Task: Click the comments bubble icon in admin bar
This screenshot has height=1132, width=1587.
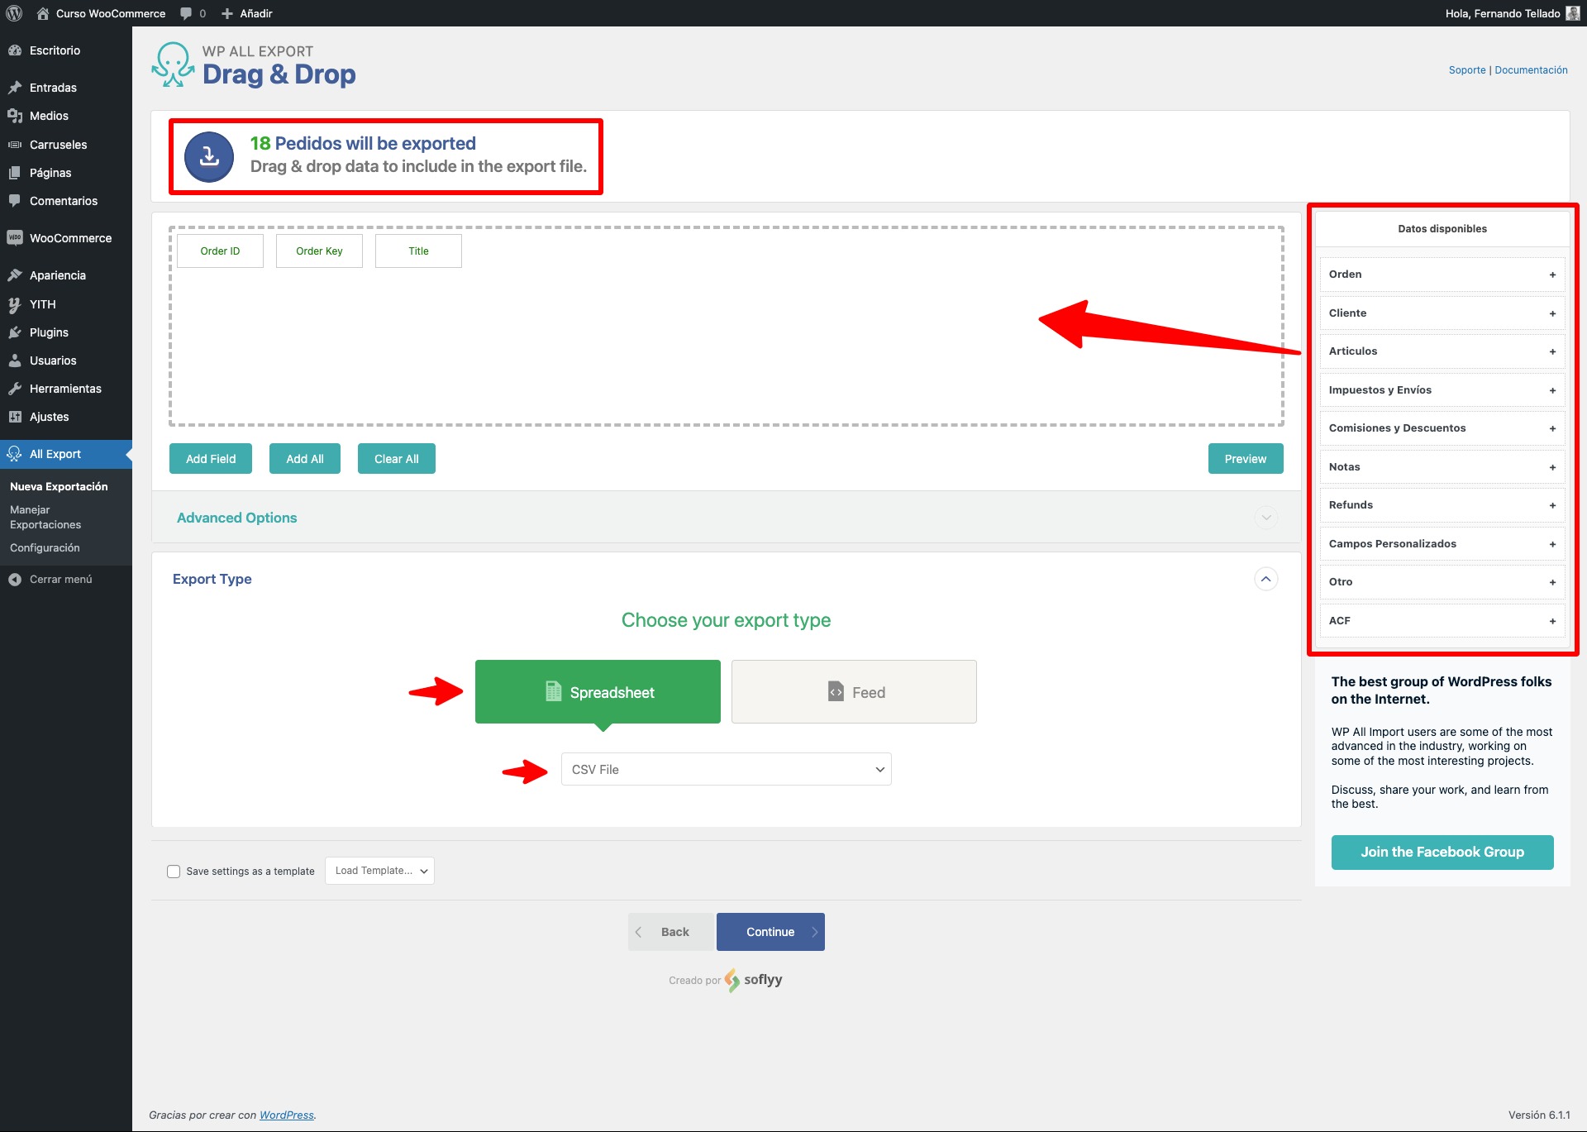Action: tap(186, 13)
